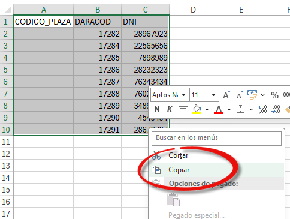290x219 pixels.
Task: Select row 5 header
Action: click(6, 70)
